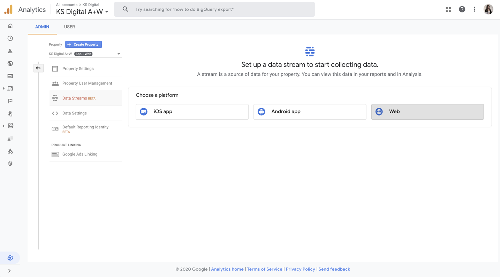
Task: Open the Google apps grid
Action: 448,9
